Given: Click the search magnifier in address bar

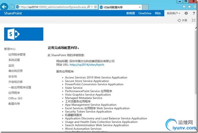Looking at the screenshot, I should [x=89, y=7].
